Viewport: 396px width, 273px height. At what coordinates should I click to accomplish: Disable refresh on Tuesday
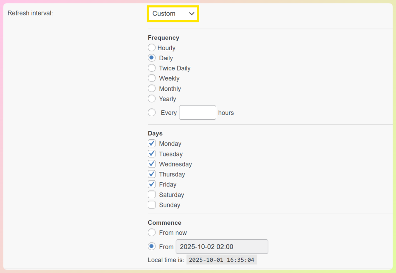[152, 154]
